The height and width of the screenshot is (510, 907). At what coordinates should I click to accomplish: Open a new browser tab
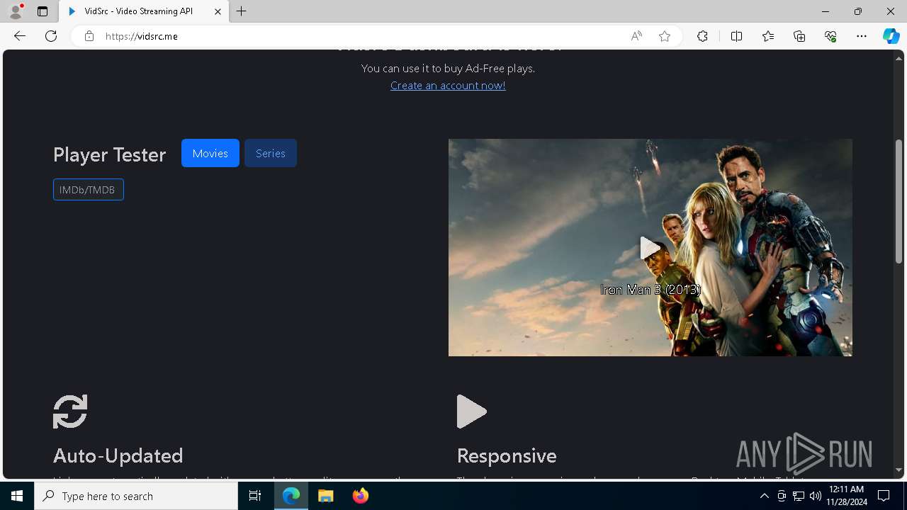tap(242, 11)
